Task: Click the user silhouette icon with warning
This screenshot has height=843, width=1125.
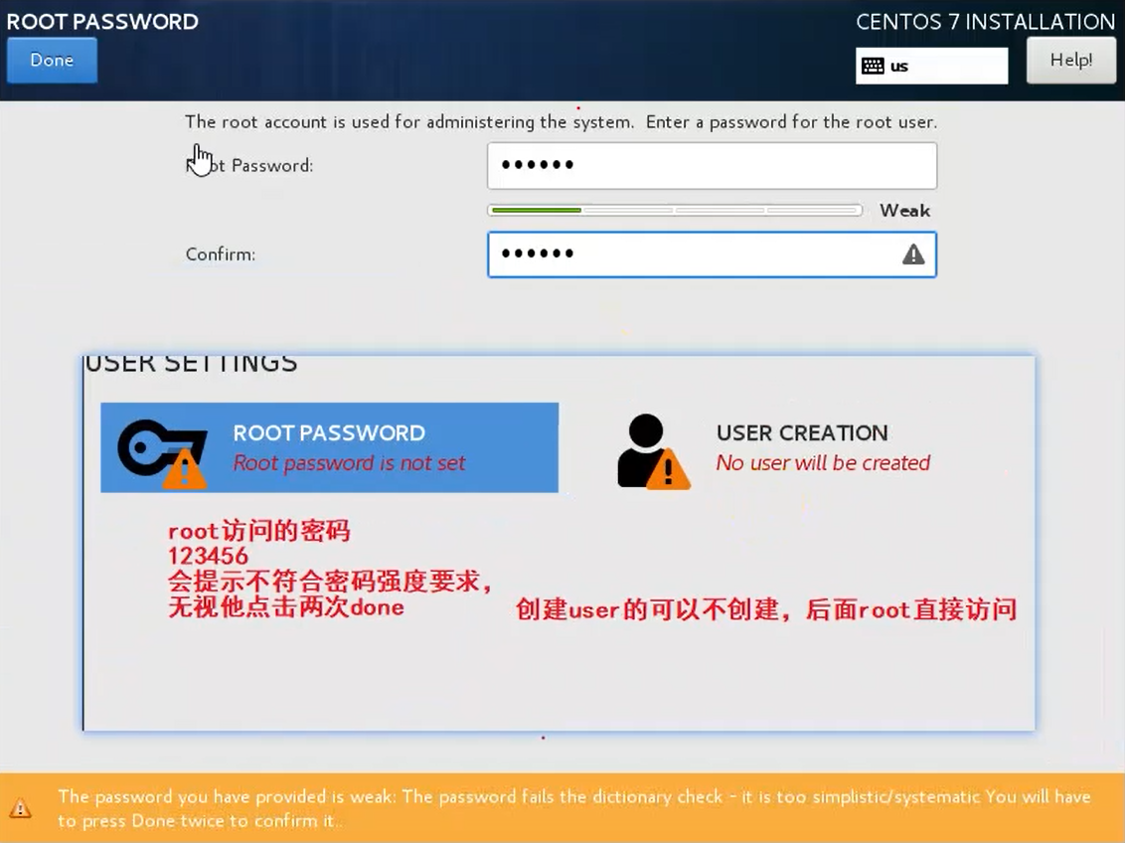Action: pos(653,452)
